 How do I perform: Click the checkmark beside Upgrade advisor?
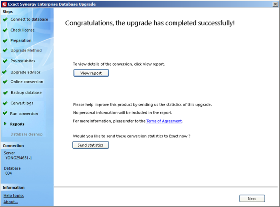[4, 72]
